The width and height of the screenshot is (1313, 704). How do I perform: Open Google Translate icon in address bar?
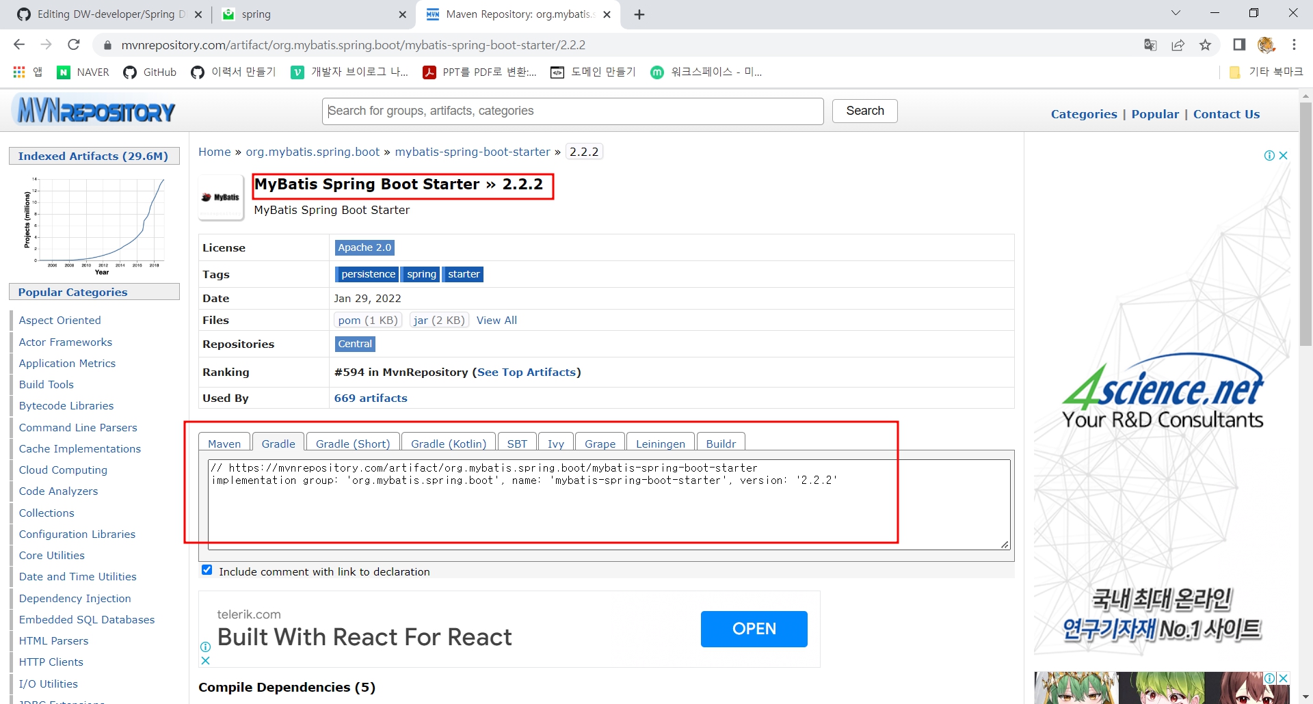pos(1150,45)
